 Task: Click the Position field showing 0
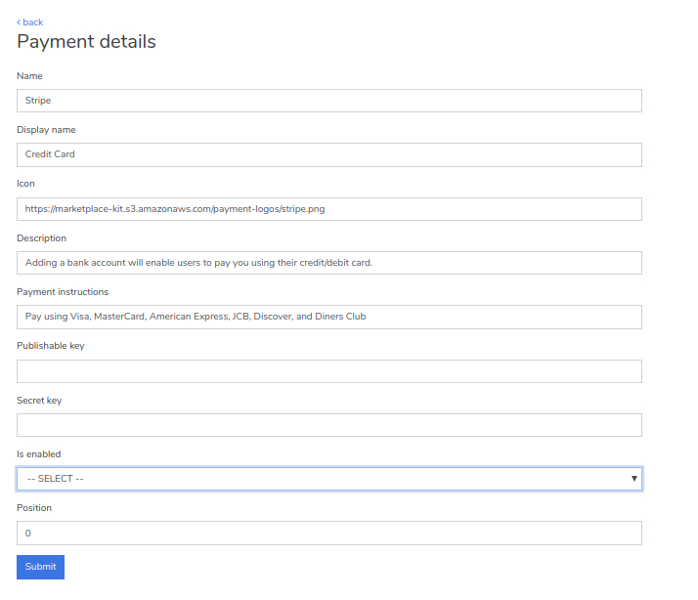coord(328,533)
